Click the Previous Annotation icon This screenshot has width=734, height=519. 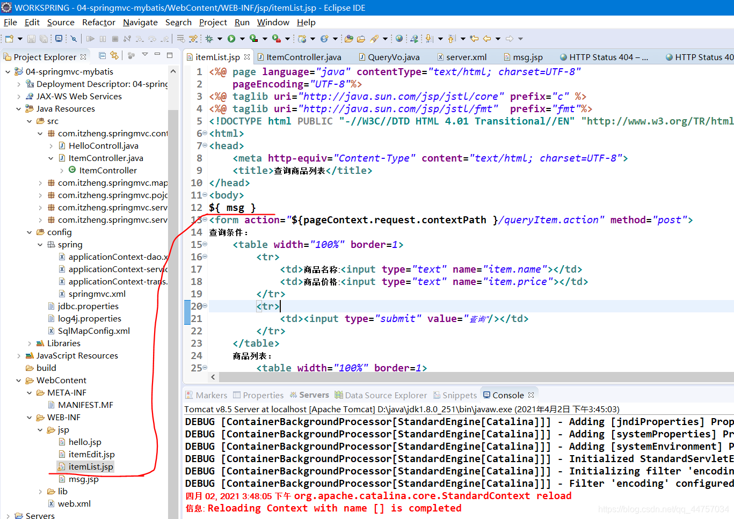coord(452,39)
